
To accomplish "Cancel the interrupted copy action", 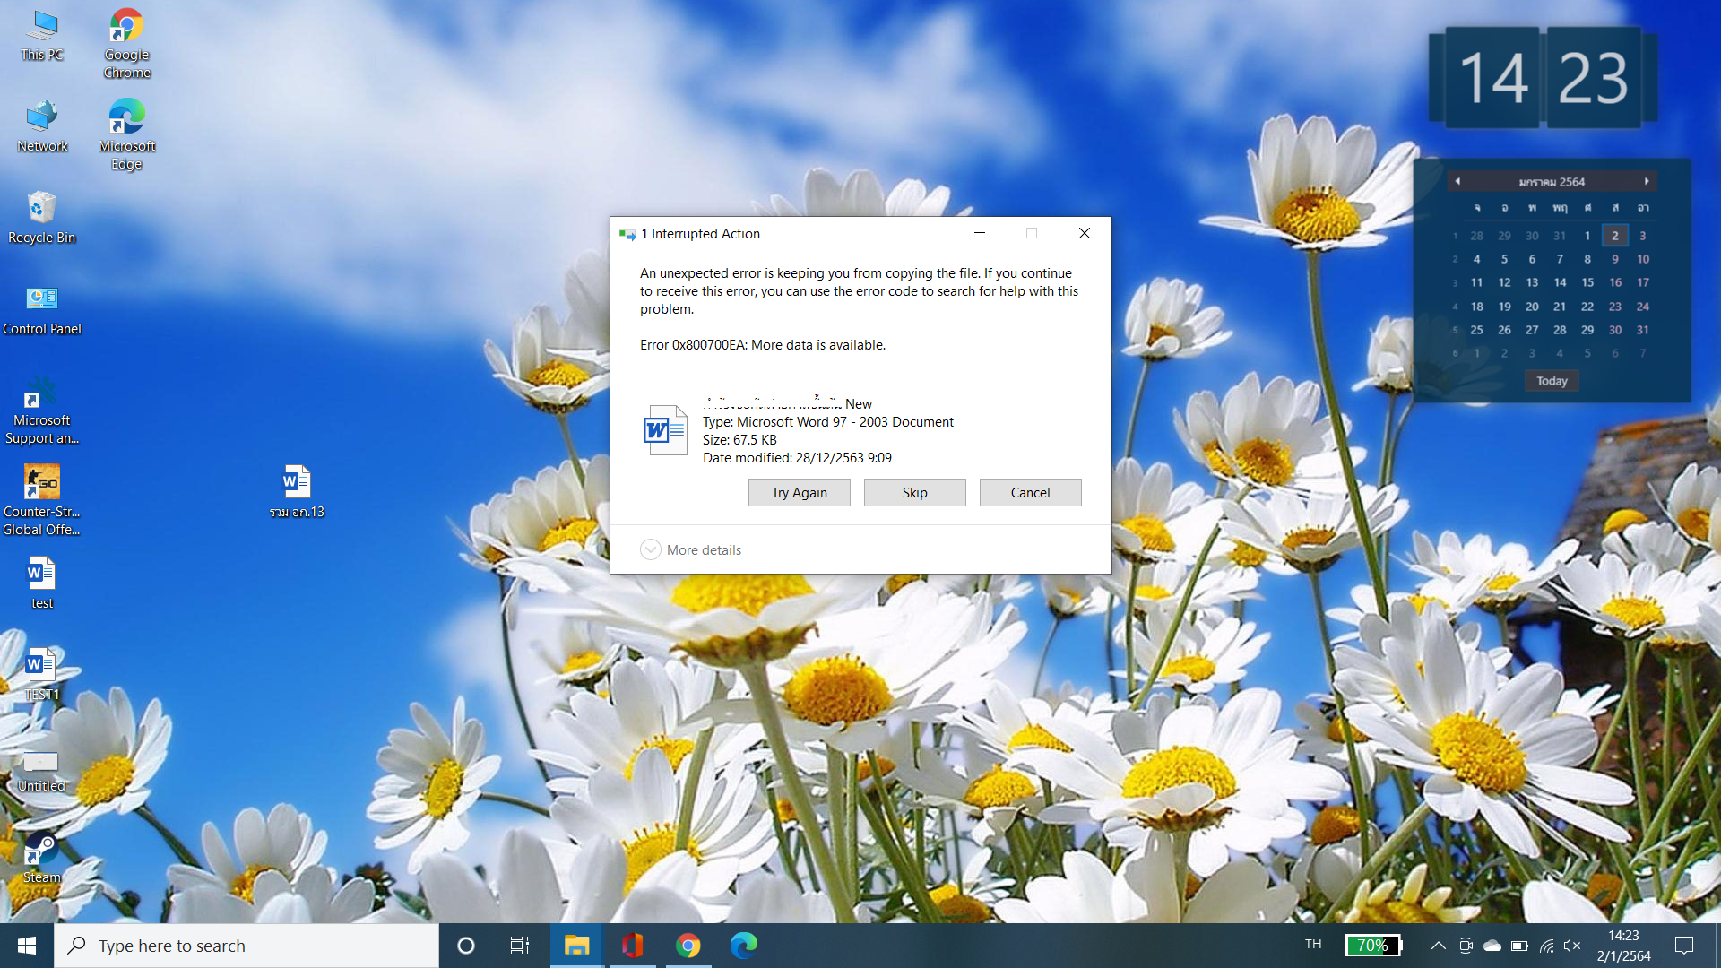I will [x=1030, y=492].
